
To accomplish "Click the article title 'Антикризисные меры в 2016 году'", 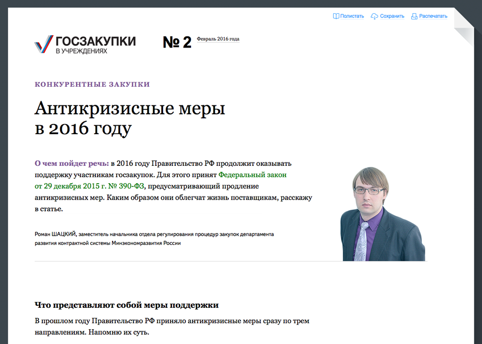I will click(x=129, y=118).
